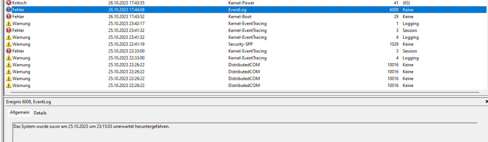Select the date '25.10.2023 22:41:19'
The width and height of the screenshot is (488, 142).
pyautogui.click(x=126, y=44)
